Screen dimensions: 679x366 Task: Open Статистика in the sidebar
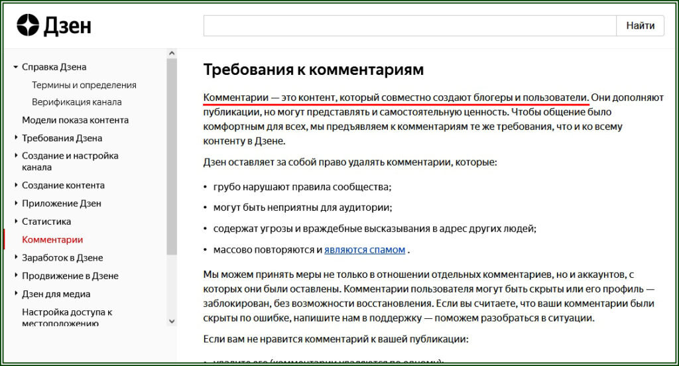(x=46, y=221)
